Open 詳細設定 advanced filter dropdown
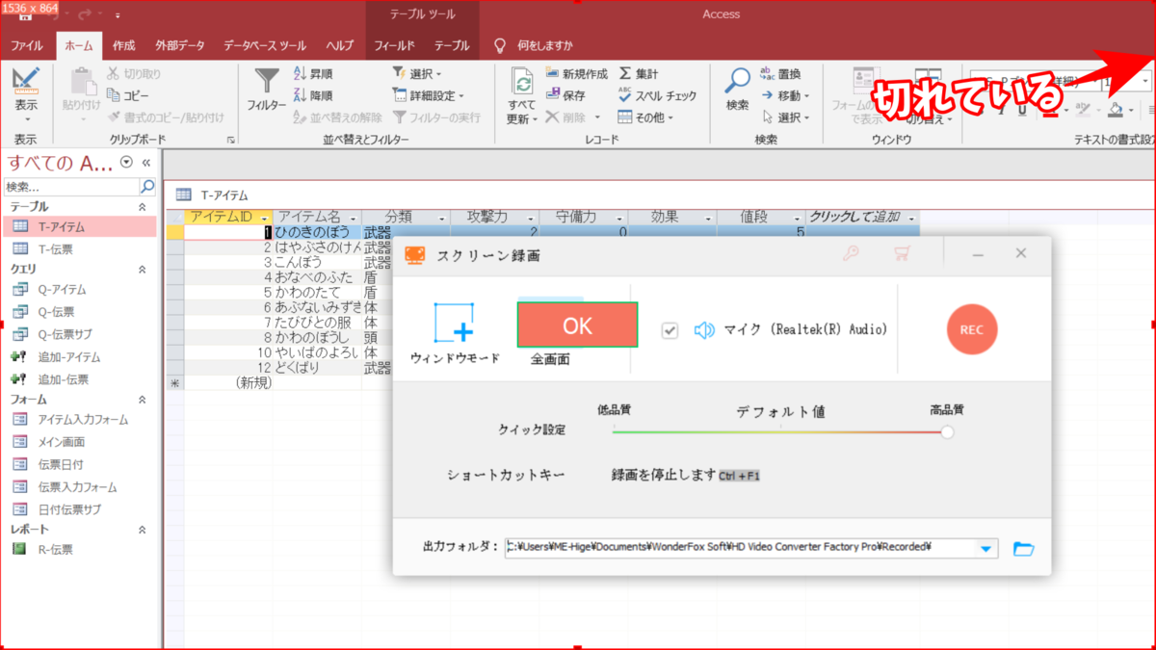1156x650 pixels. pos(429,95)
